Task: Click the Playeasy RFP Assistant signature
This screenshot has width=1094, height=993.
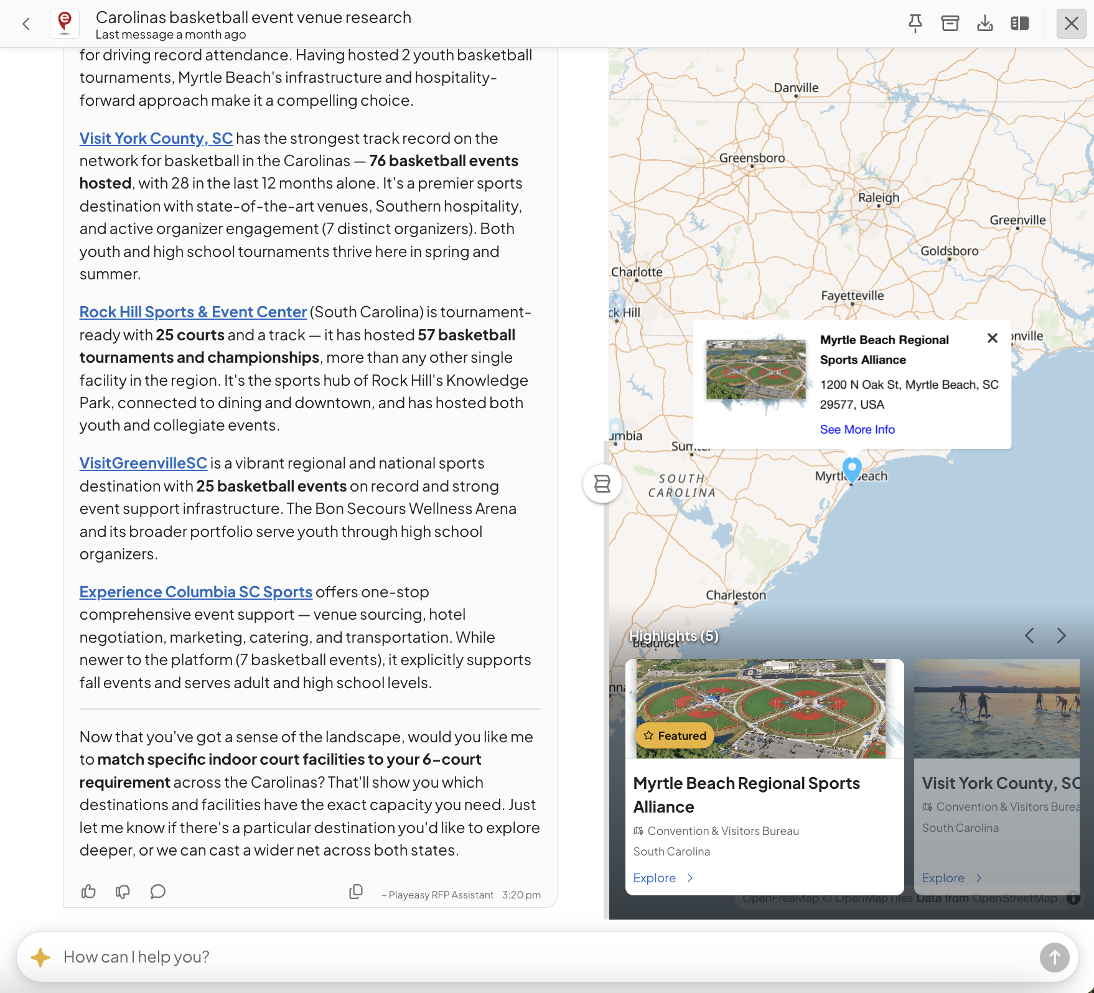Action: [x=438, y=895]
